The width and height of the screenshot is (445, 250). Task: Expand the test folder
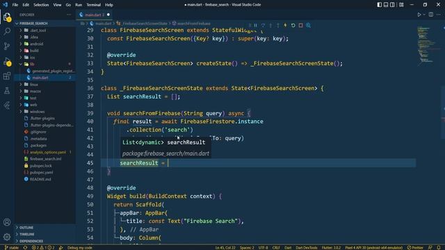[x=45, y=98]
